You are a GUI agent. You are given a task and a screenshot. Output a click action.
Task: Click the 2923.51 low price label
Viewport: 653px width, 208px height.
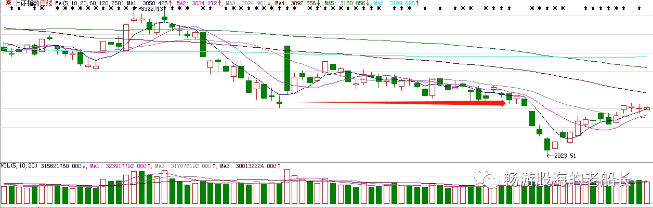(x=564, y=155)
